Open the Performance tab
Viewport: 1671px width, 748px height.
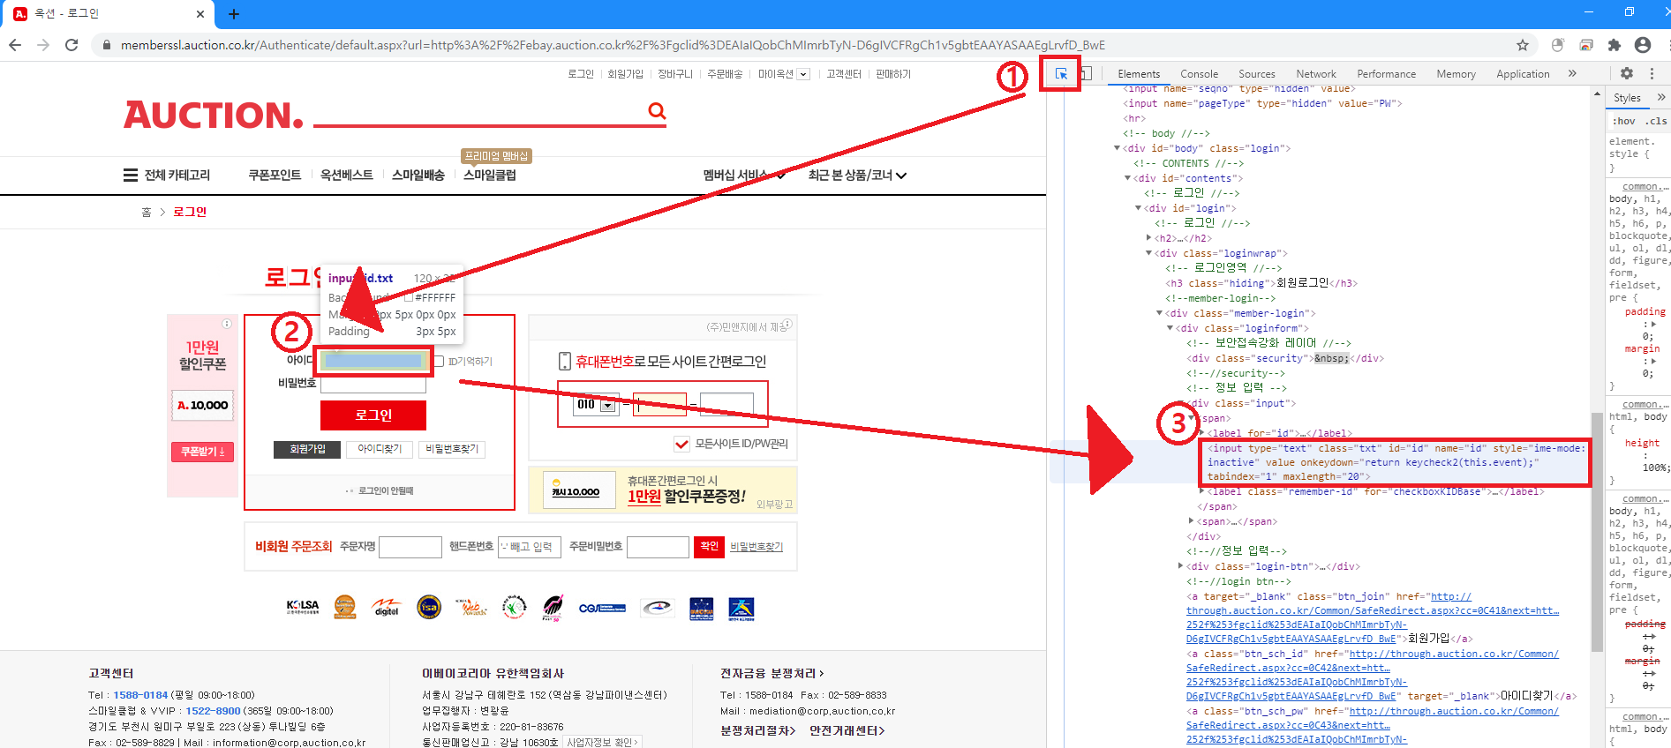coord(1386,74)
